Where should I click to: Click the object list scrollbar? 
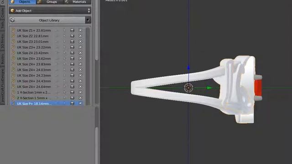[88, 66]
